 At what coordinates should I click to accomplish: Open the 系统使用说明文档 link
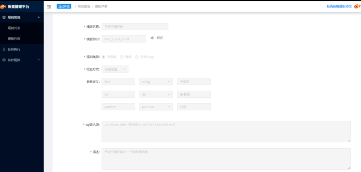coord(339,6)
